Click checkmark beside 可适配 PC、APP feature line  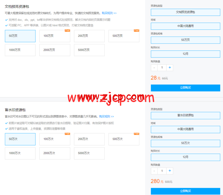pyautogui.click(x=6, y=25)
